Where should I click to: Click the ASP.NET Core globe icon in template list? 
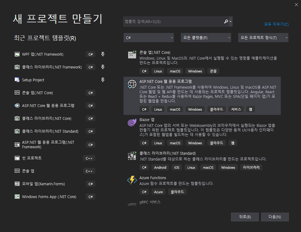[132, 84]
